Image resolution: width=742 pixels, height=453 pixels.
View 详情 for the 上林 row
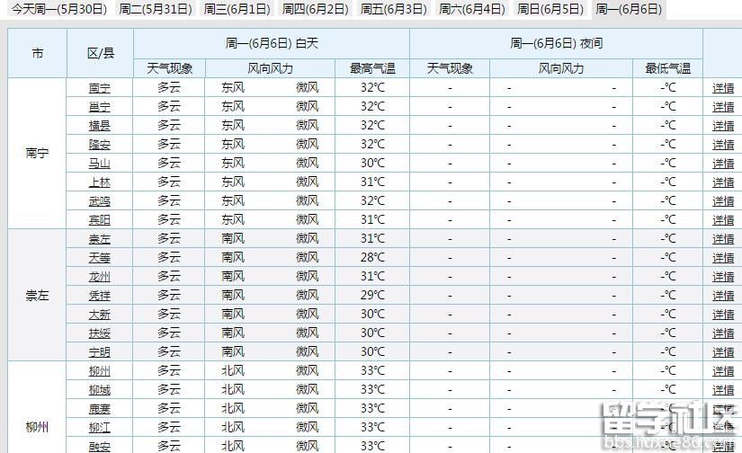[723, 182]
